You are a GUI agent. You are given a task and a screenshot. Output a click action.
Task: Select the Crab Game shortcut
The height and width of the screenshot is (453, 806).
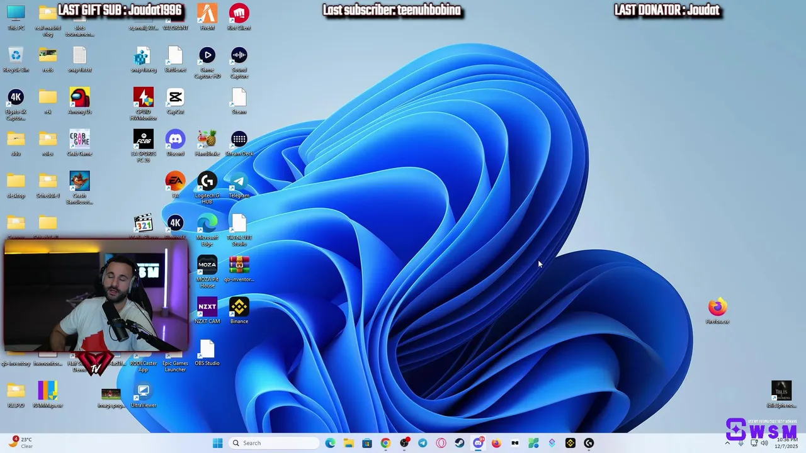pyautogui.click(x=79, y=143)
